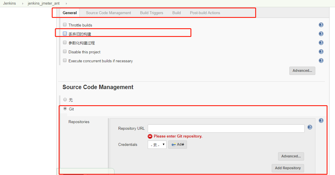Open help for Throttle builds option
335x175 pixels.
[321, 25]
